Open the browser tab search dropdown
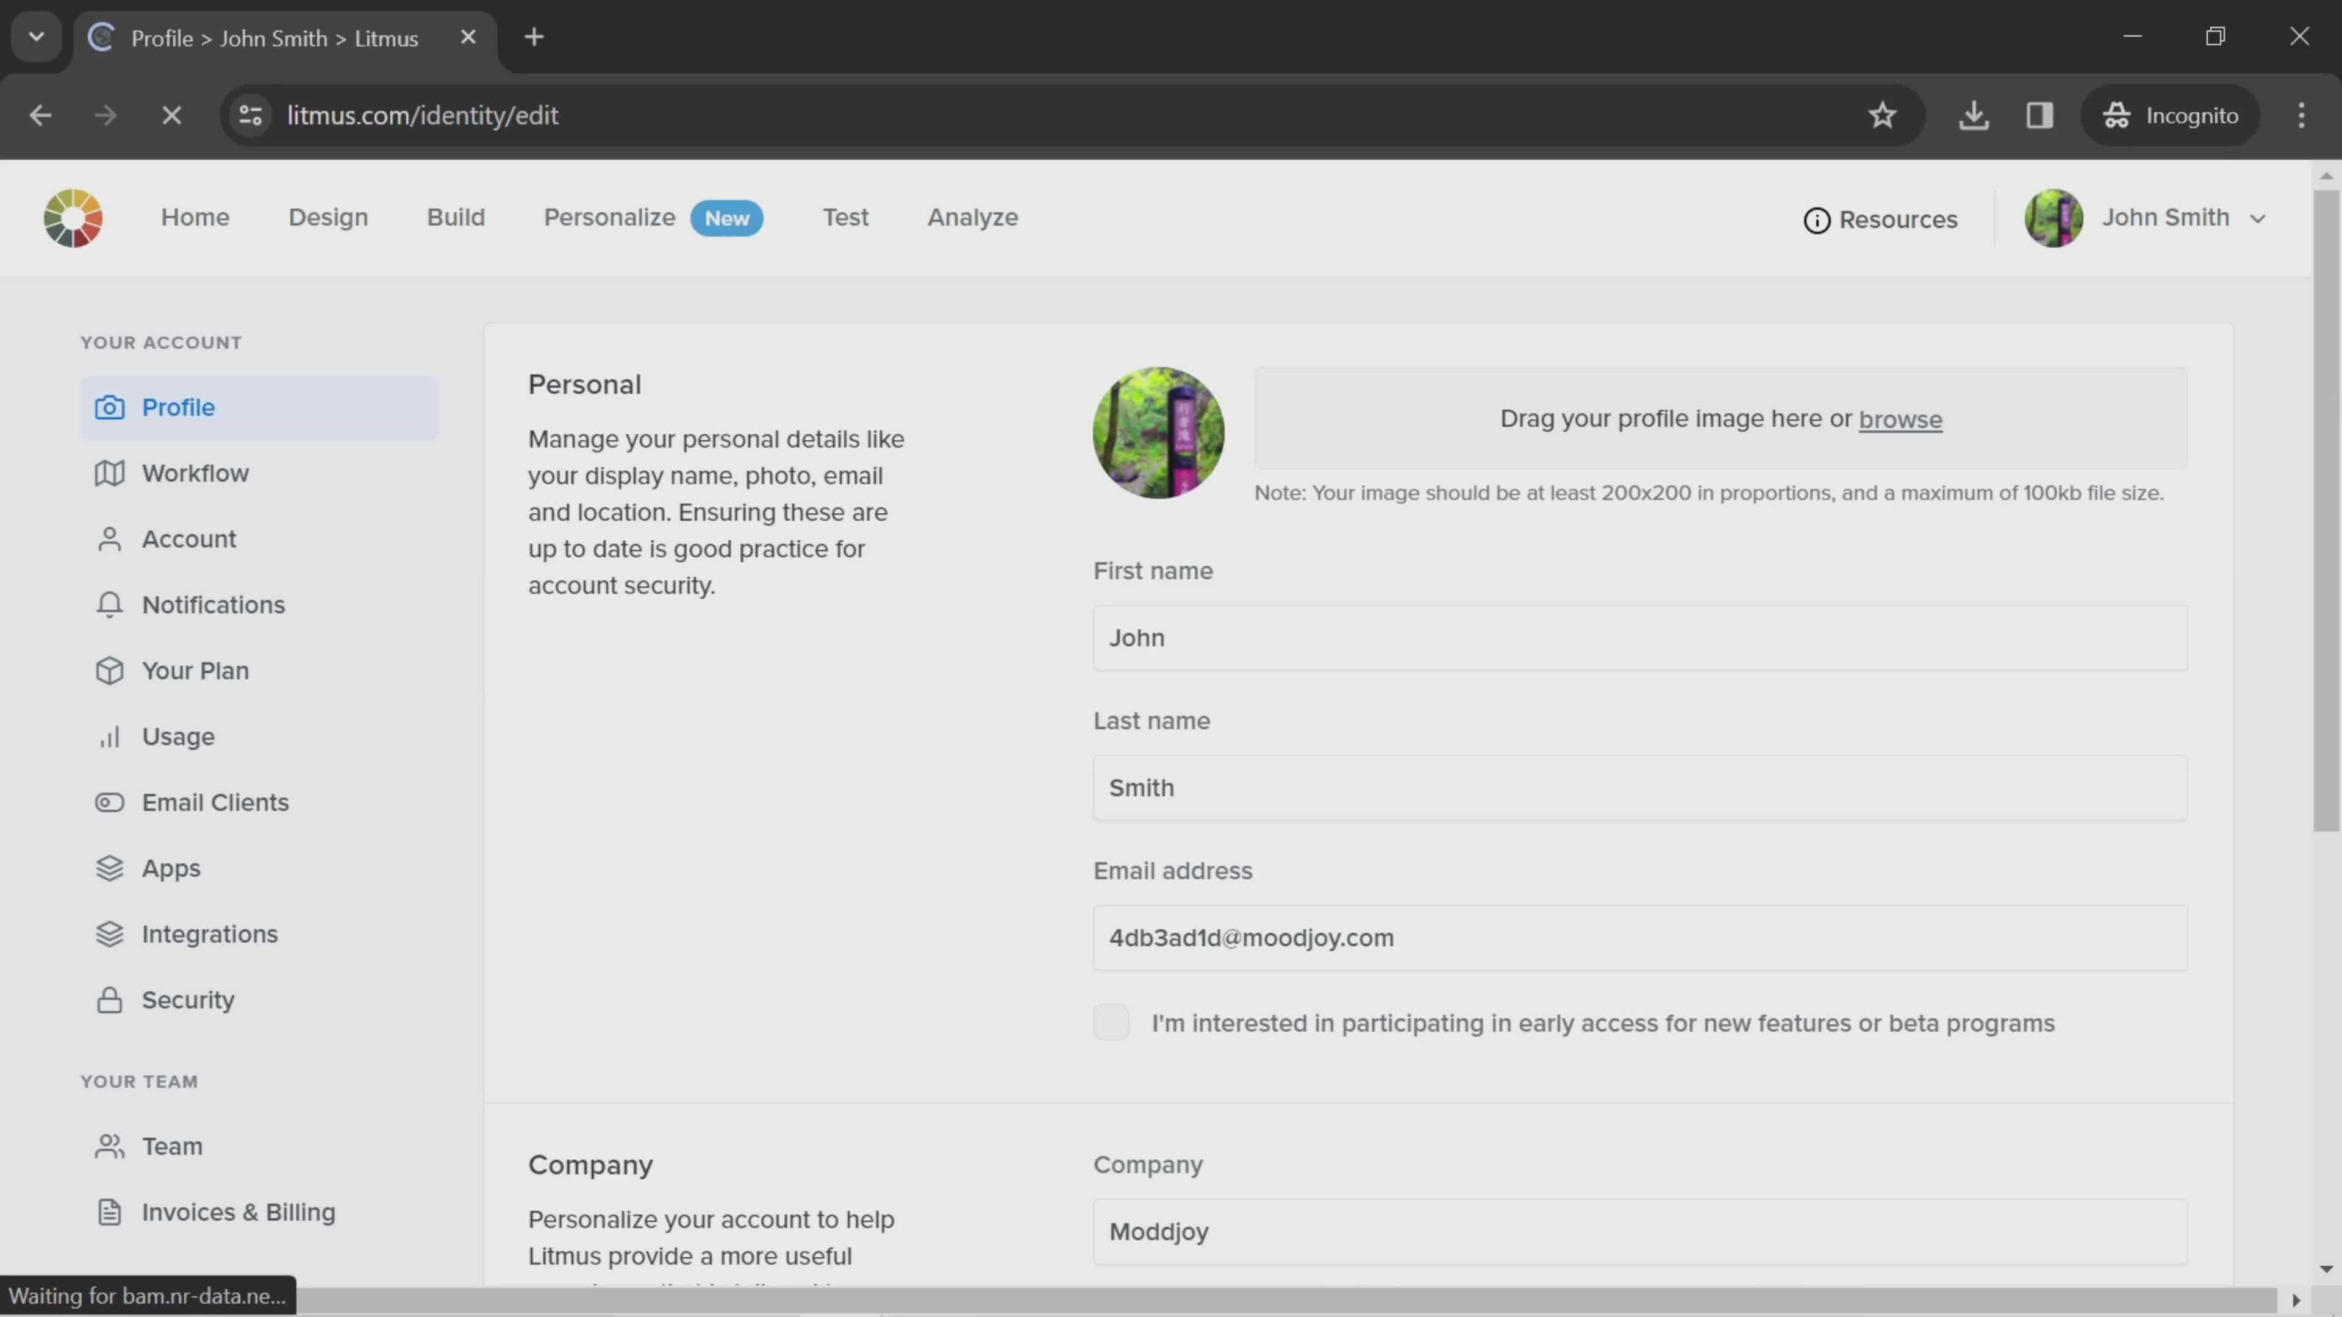Viewport: 2342px width, 1317px height. coord(37,37)
